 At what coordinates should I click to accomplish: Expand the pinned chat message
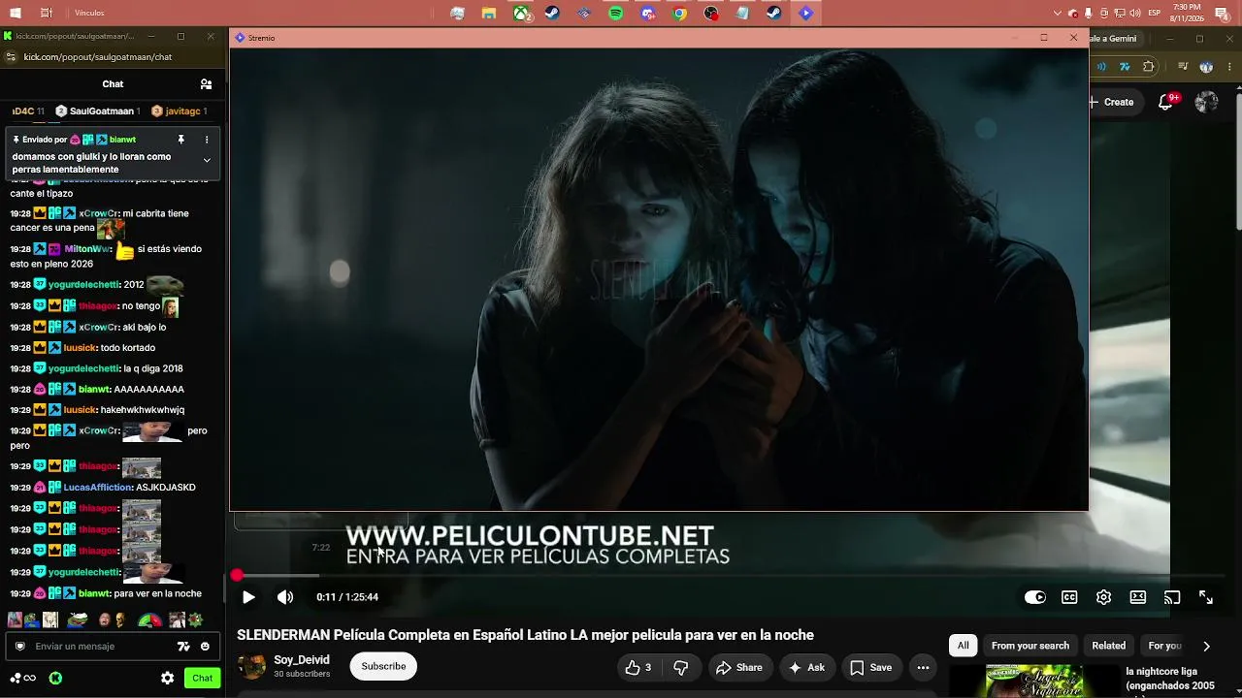tap(207, 160)
